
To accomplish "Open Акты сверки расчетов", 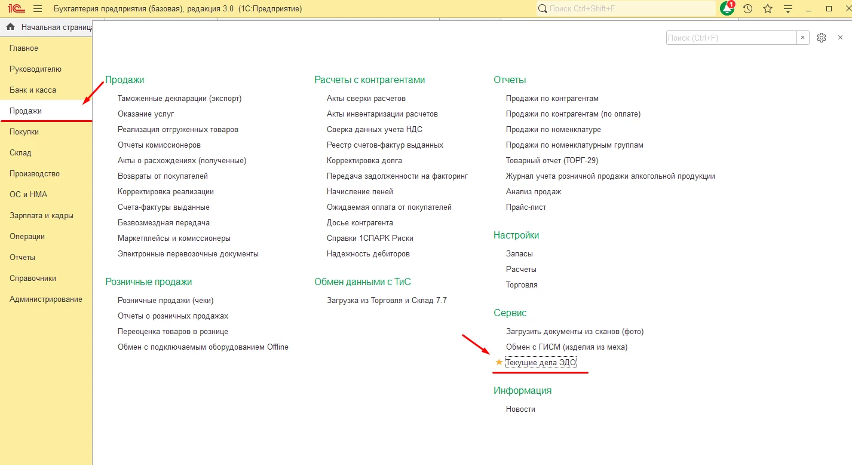I will [x=366, y=99].
